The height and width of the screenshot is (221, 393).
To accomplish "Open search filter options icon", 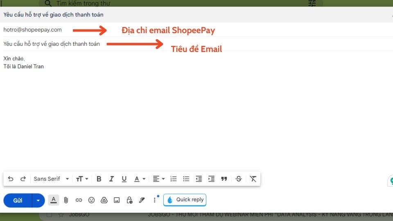I will (312, 3).
